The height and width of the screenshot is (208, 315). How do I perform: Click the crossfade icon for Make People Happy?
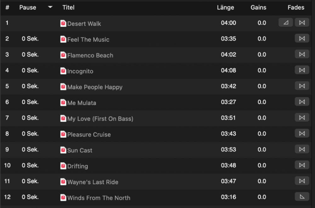coord(301,86)
